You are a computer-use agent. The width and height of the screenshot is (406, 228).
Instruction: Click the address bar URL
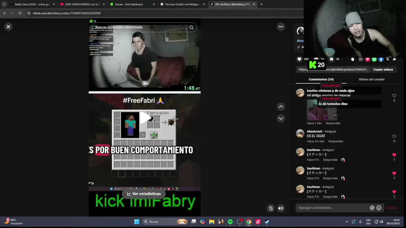click(67, 13)
